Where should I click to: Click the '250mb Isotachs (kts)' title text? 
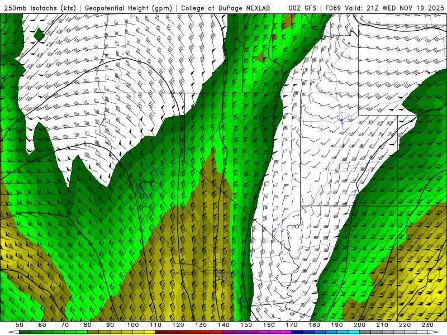coord(40,8)
